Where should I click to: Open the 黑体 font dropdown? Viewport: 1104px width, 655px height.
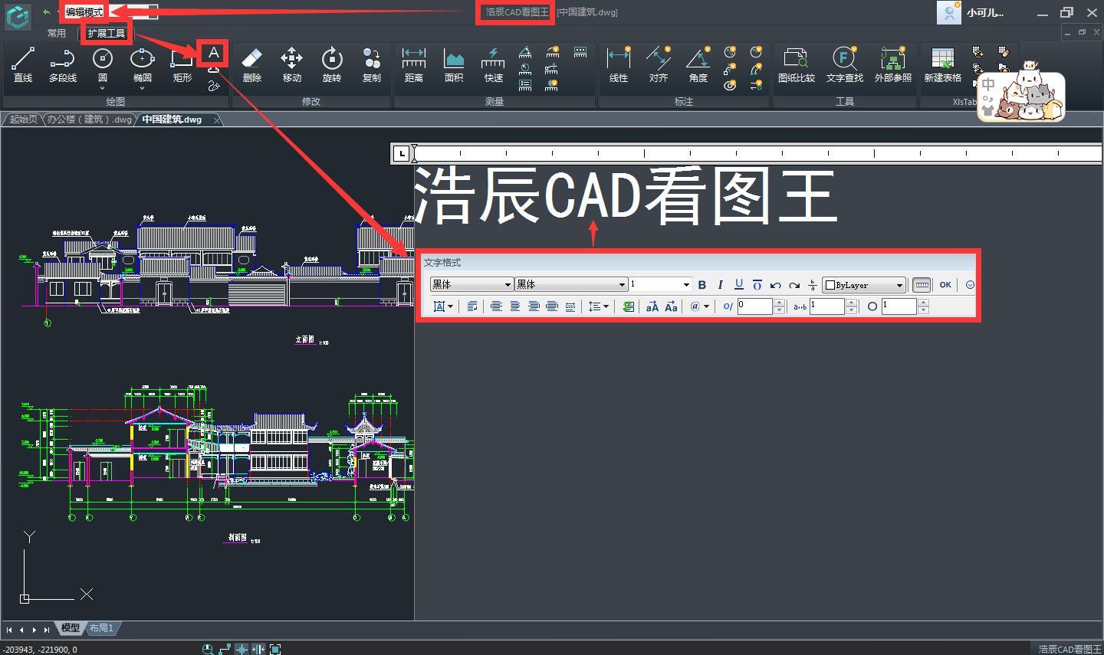507,284
